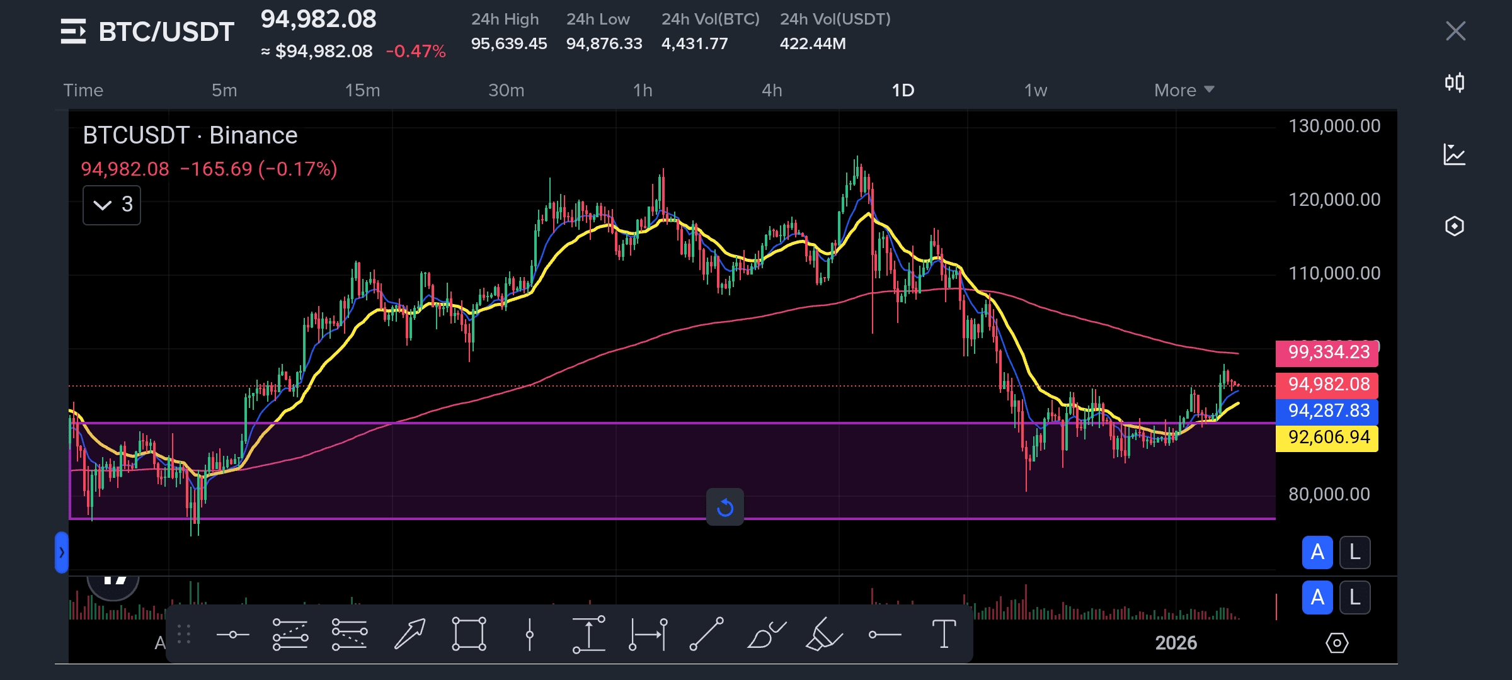Screen dimensions: 1512x680
Task: Select the horizontal line drawing tool
Action: (232, 634)
